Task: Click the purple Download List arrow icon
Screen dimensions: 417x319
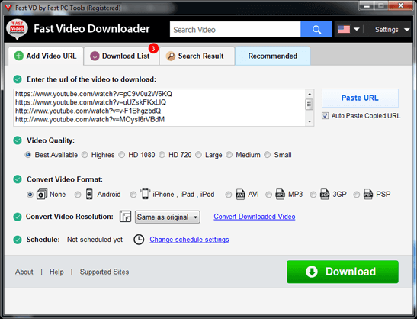Action: 95,56
